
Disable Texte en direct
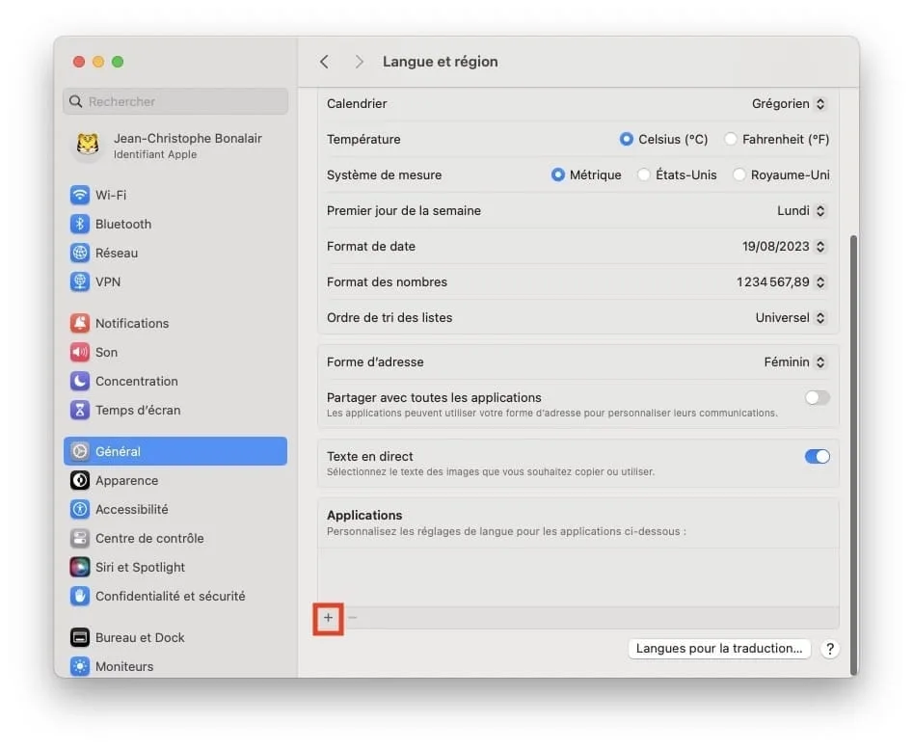[x=817, y=456]
